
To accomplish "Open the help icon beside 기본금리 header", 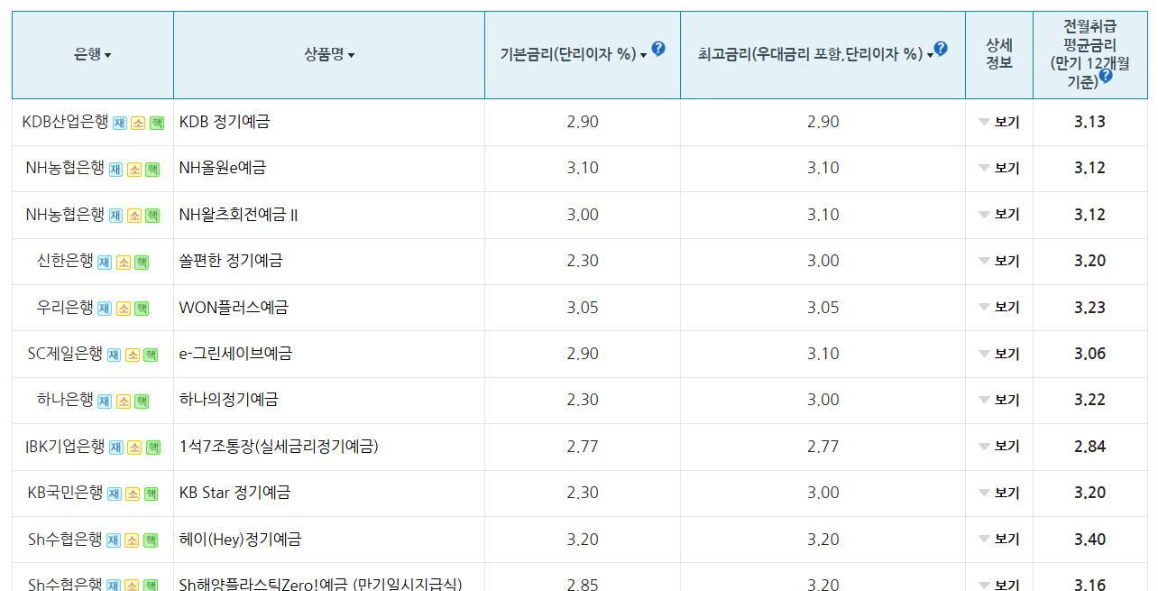I will [658, 49].
